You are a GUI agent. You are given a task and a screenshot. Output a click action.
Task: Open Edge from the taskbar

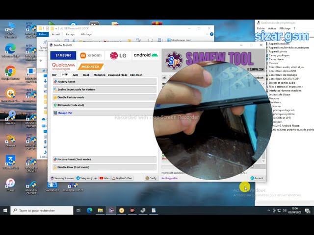(89, 211)
